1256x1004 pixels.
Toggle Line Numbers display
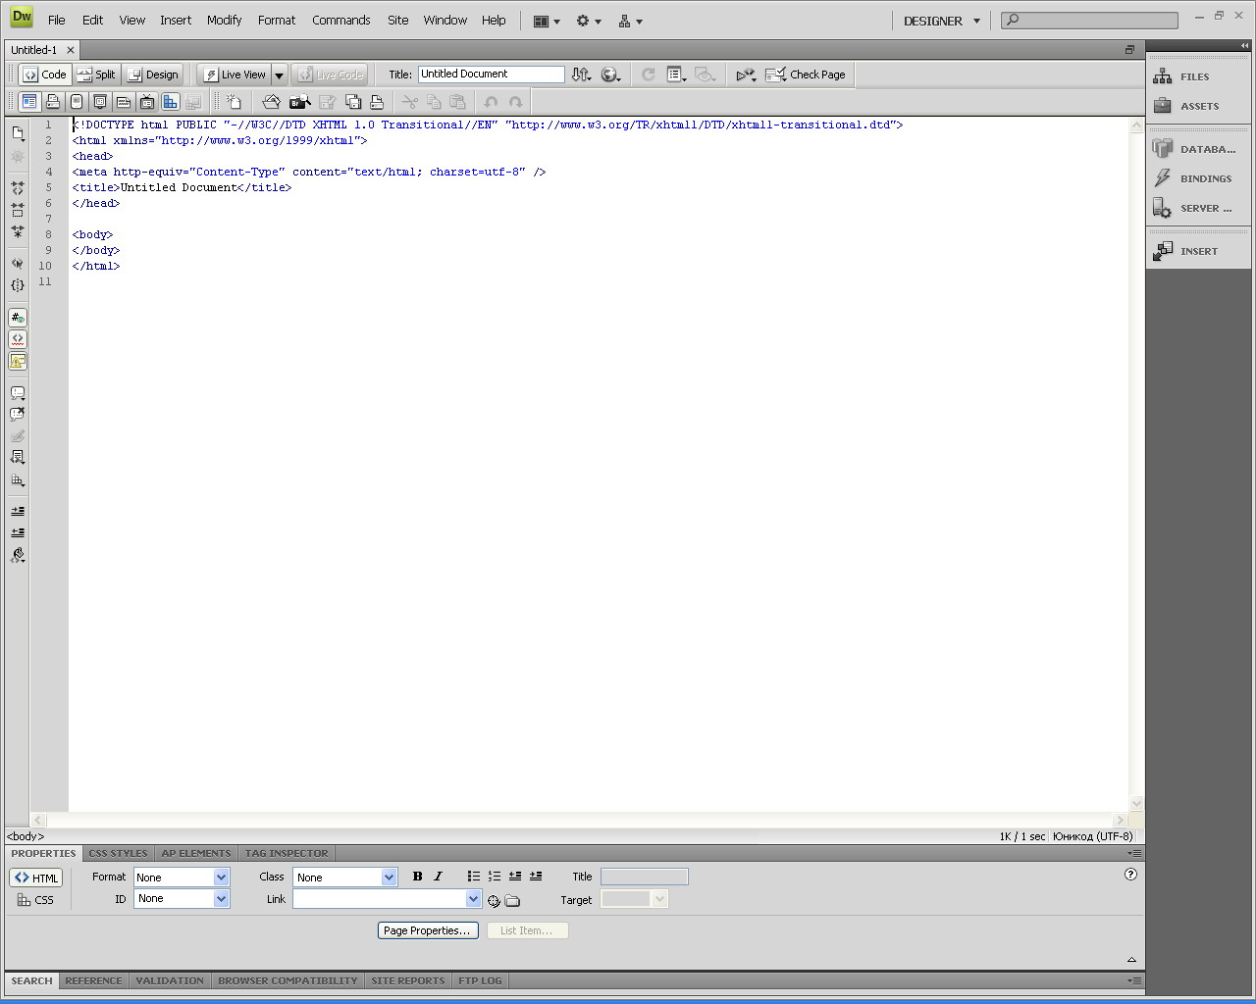[18, 317]
